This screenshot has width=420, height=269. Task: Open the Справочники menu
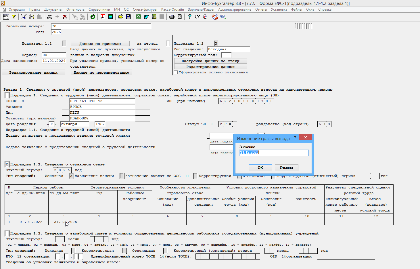tap(99, 9)
